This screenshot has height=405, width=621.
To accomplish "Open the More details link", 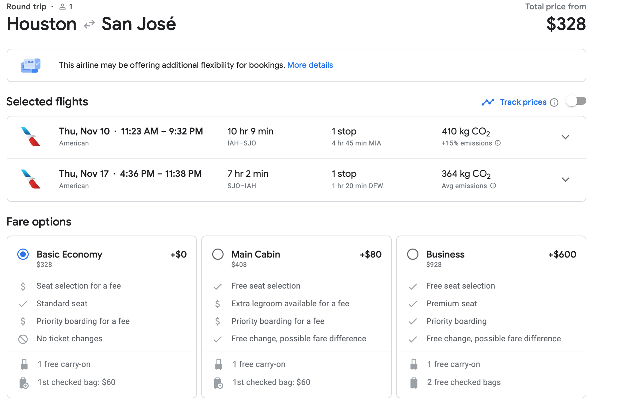I will 310,65.
